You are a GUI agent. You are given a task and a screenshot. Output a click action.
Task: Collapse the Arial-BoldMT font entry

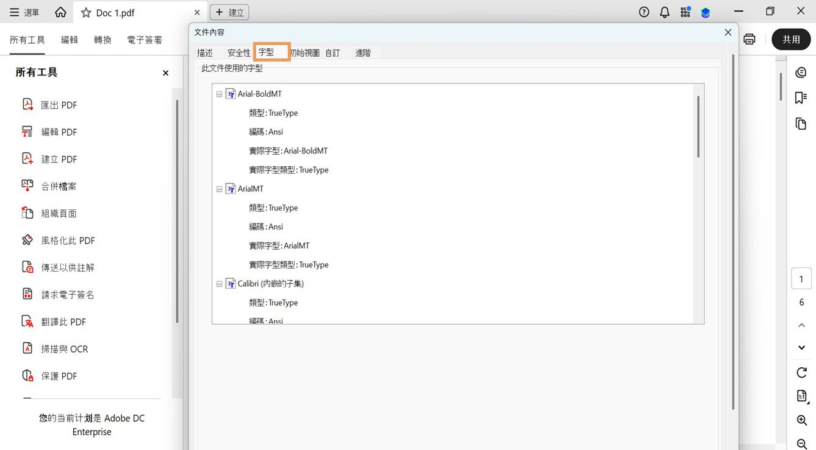click(219, 94)
